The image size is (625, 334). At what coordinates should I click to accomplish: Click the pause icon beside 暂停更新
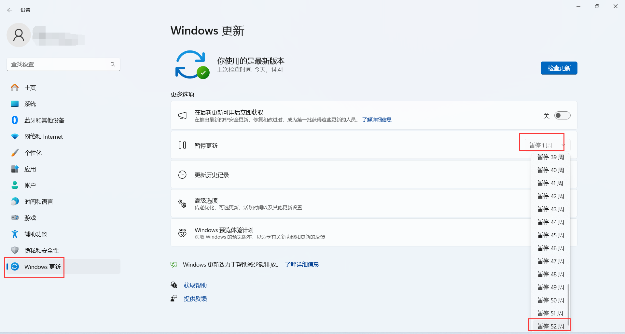tap(182, 145)
